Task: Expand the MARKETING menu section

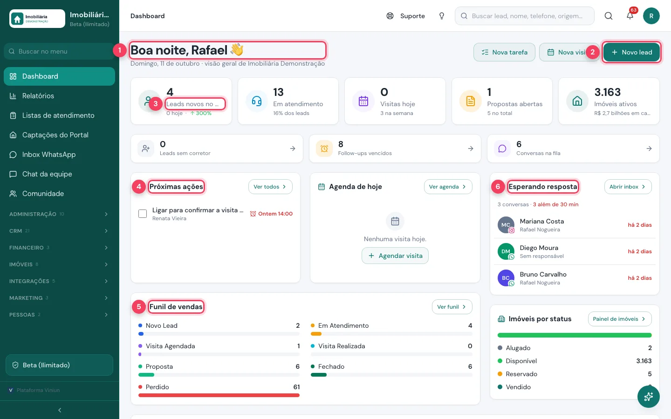Action: (59, 298)
